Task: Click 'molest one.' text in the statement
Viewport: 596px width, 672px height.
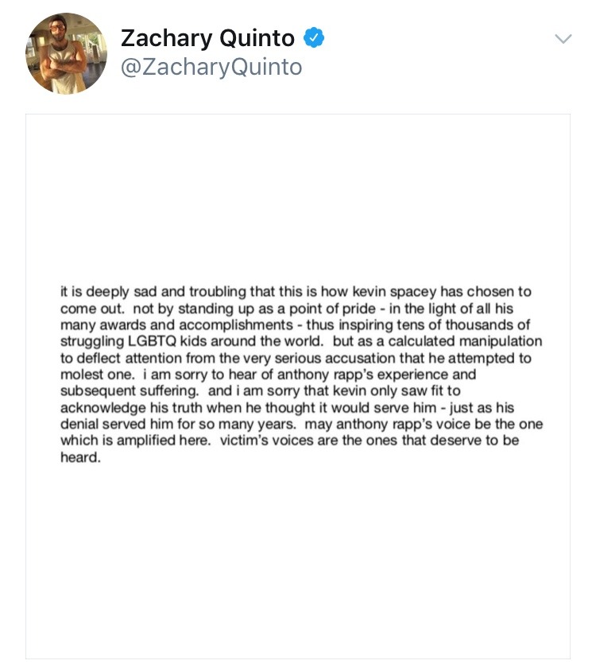Action: tap(97, 375)
